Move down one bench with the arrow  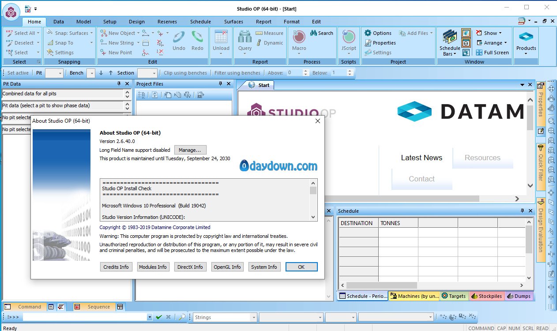pyautogui.click(x=101, y=73)
